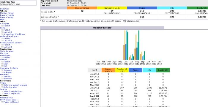Click the icon beside Downloads Full list

[x=2, y=57]
